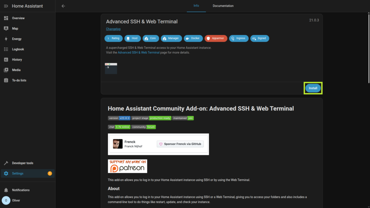Click the Sponsor Frenck via GitHub button
This screenshot has width=370, height=208.
coord(180,144)
